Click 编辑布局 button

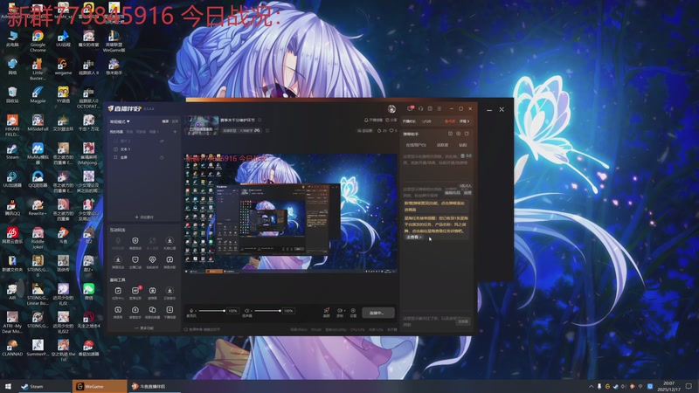point(453,193)
